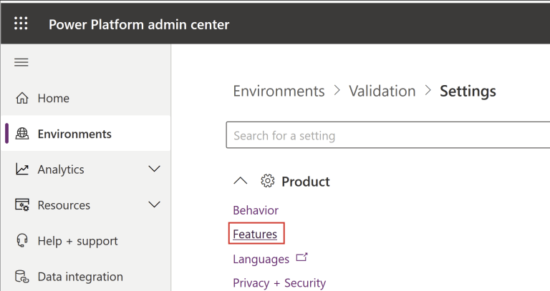
Task: Expand the Analytics chevron
Action: click(x=153, y=169)
